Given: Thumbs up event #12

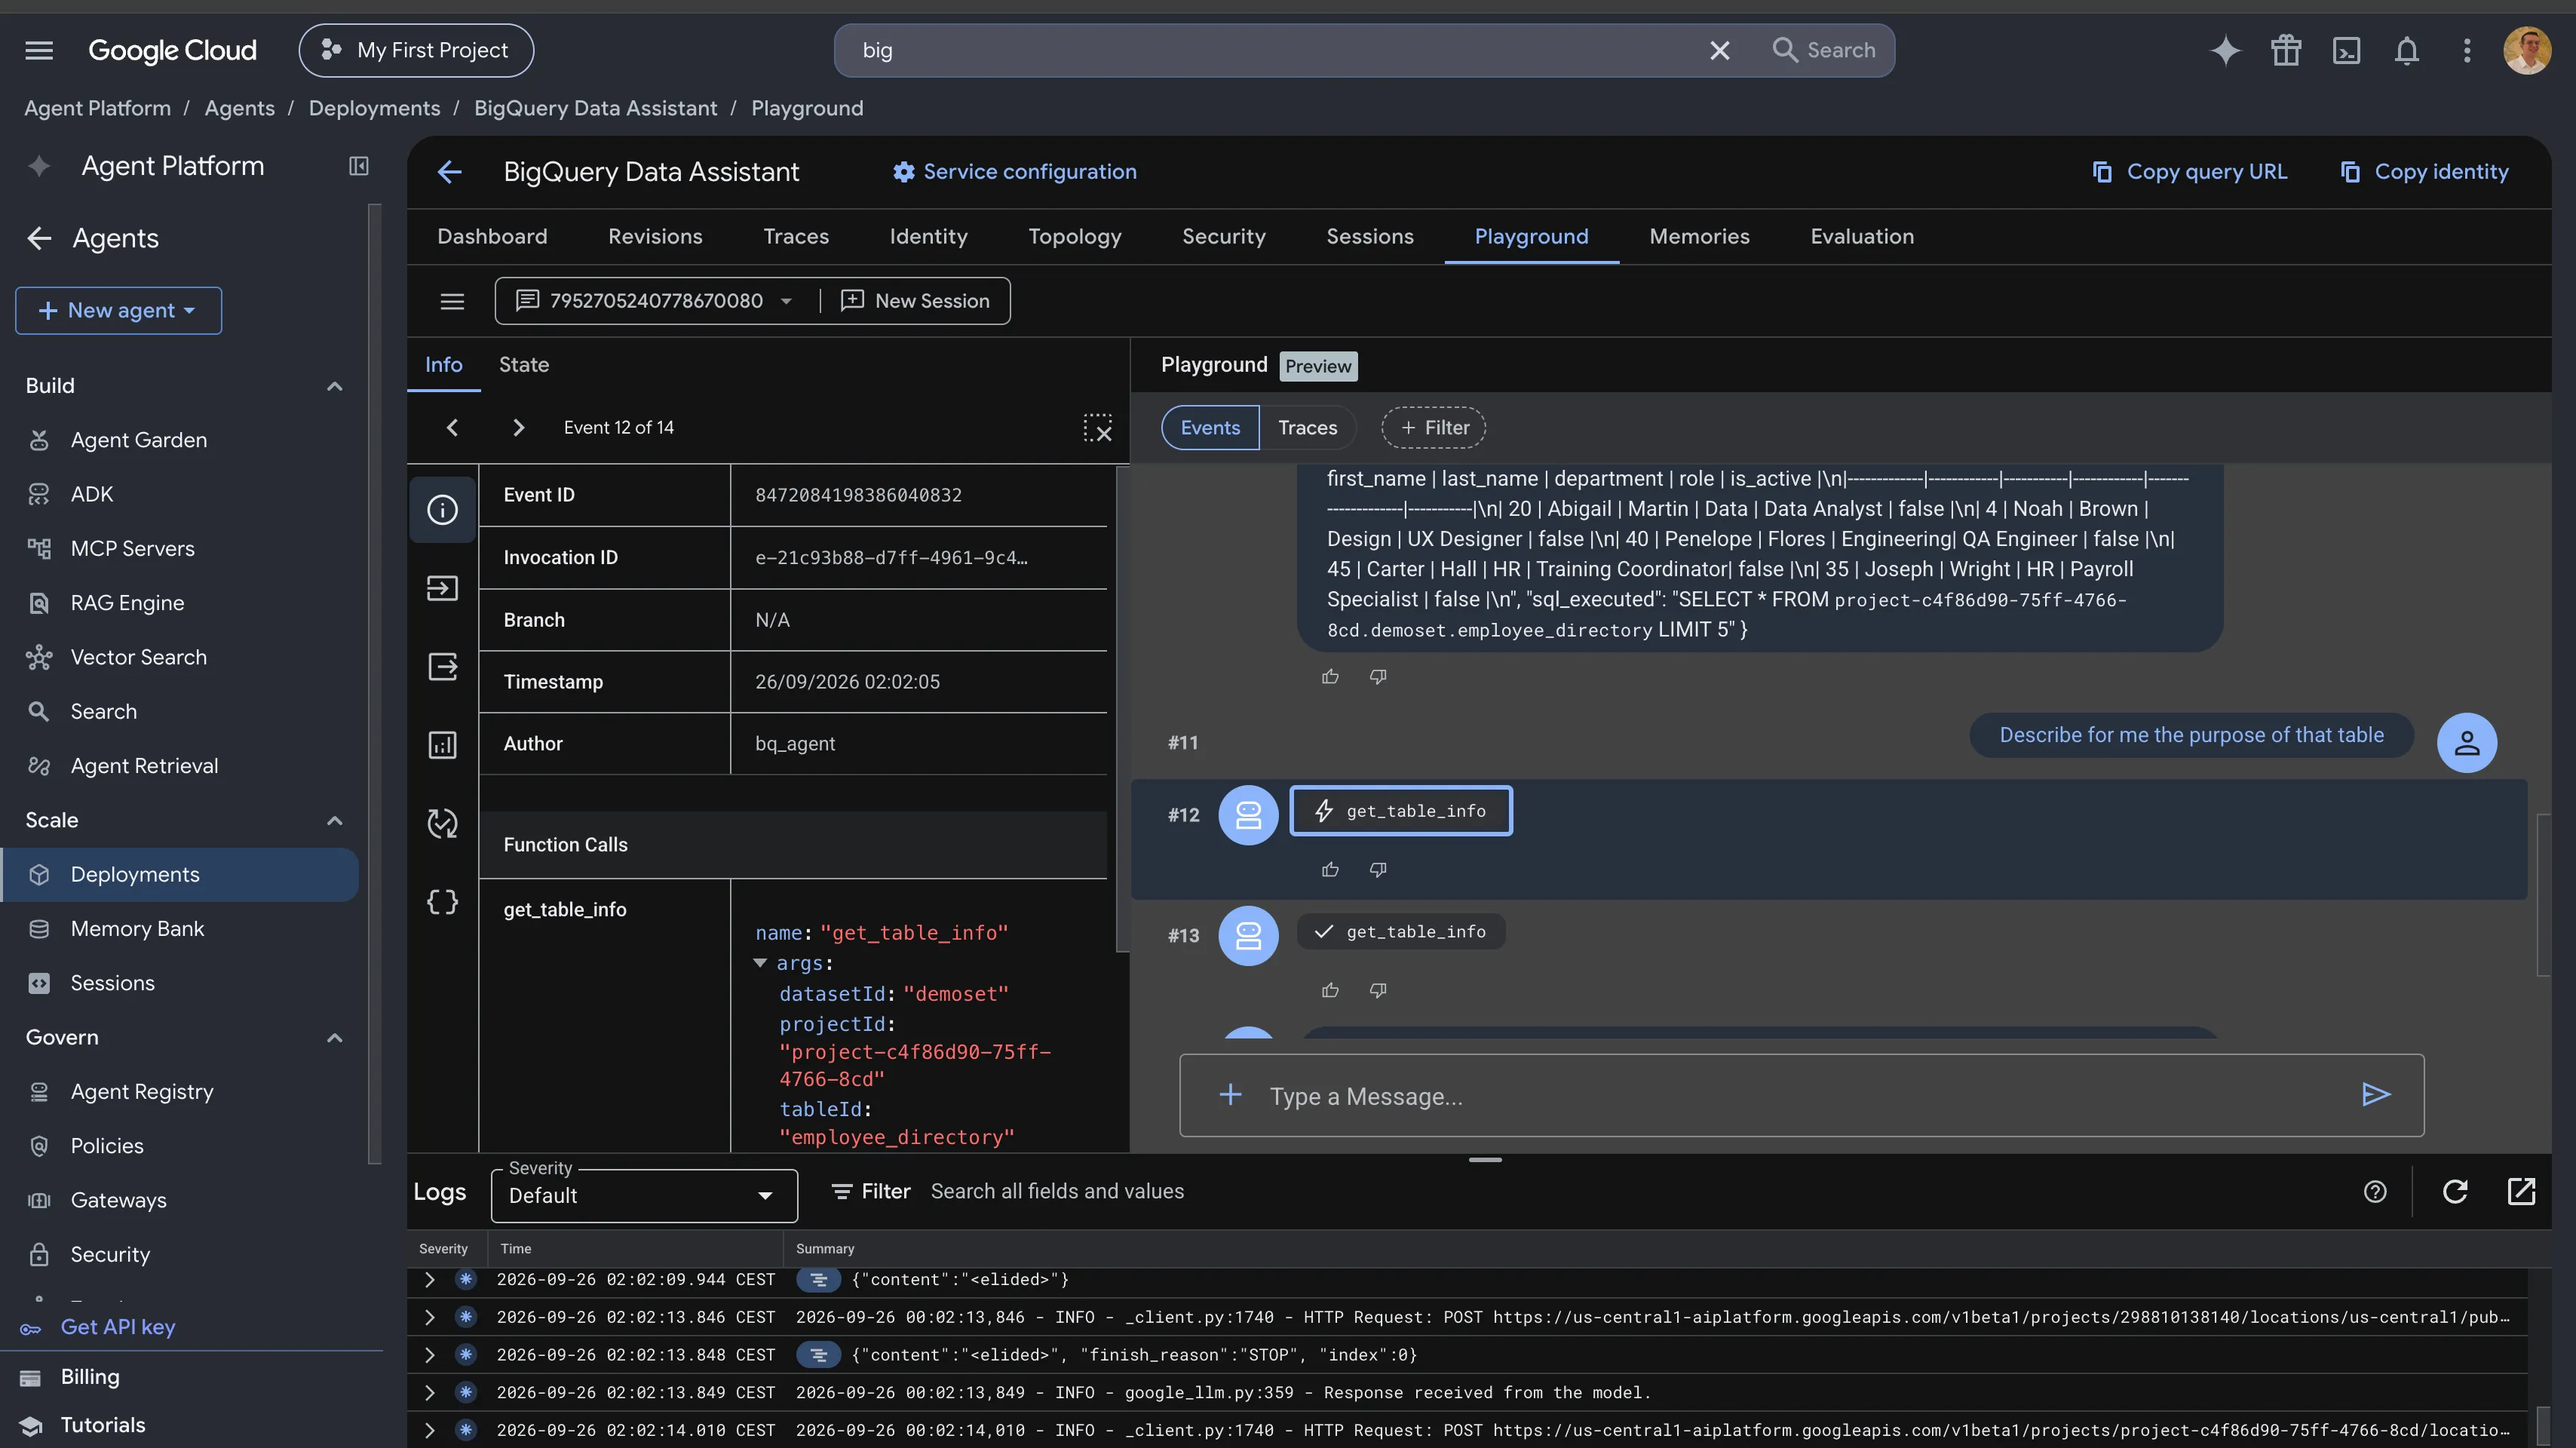Looking at the screenshot, I should 1330,870.
